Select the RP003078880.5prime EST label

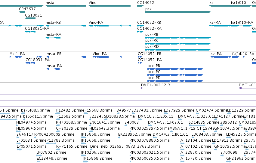pos(150,141)
